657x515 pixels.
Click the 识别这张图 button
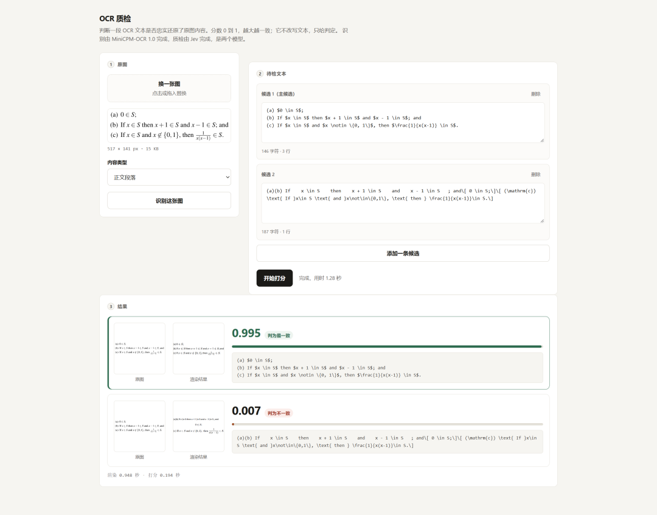(x=169, y=200)
